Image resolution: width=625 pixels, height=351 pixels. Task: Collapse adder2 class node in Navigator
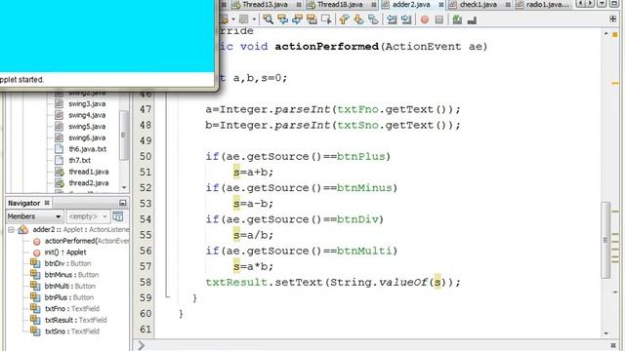tap(11, 230)
